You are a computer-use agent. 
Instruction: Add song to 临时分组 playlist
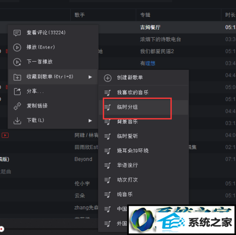[x=143, y=107]
